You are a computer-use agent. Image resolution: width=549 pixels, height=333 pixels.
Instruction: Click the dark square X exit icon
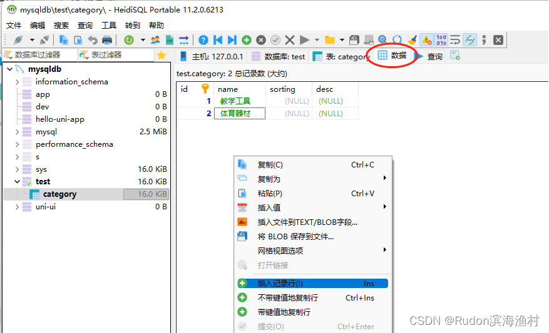tap(498, 40)
